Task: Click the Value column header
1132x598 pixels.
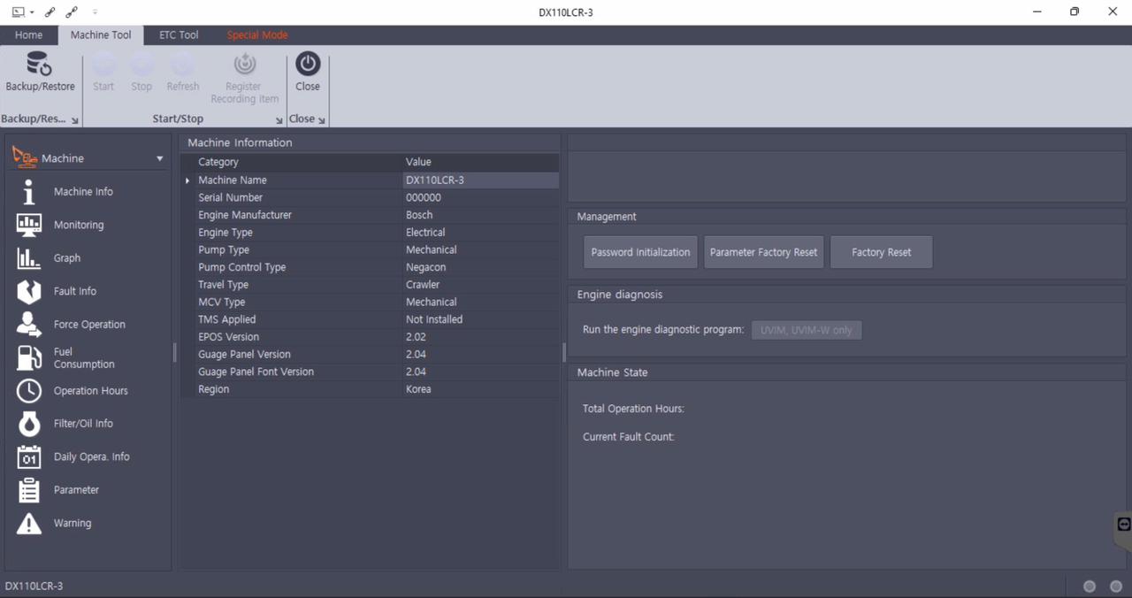Action: [418, 162]
